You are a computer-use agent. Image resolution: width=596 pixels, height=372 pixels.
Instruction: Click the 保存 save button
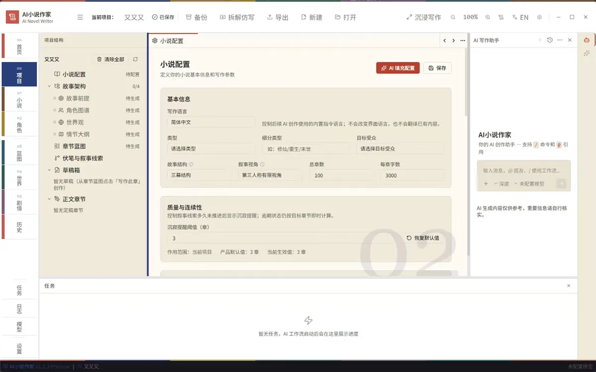(437, 68)
